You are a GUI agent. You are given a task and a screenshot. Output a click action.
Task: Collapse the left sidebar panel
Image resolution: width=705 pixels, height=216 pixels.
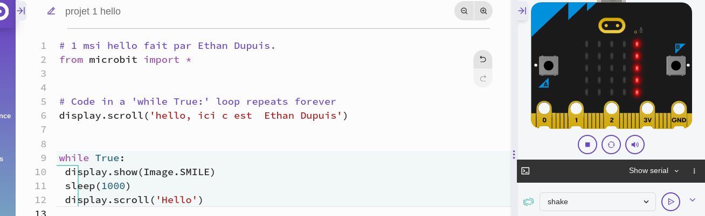(21, 11)
